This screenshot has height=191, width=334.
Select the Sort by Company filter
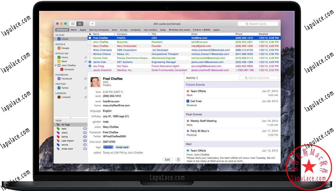pyautogui.click(x=99, y=30)
